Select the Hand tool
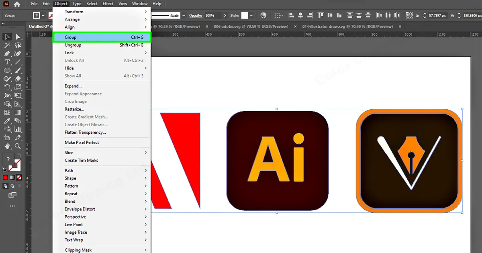 (7, 146)
